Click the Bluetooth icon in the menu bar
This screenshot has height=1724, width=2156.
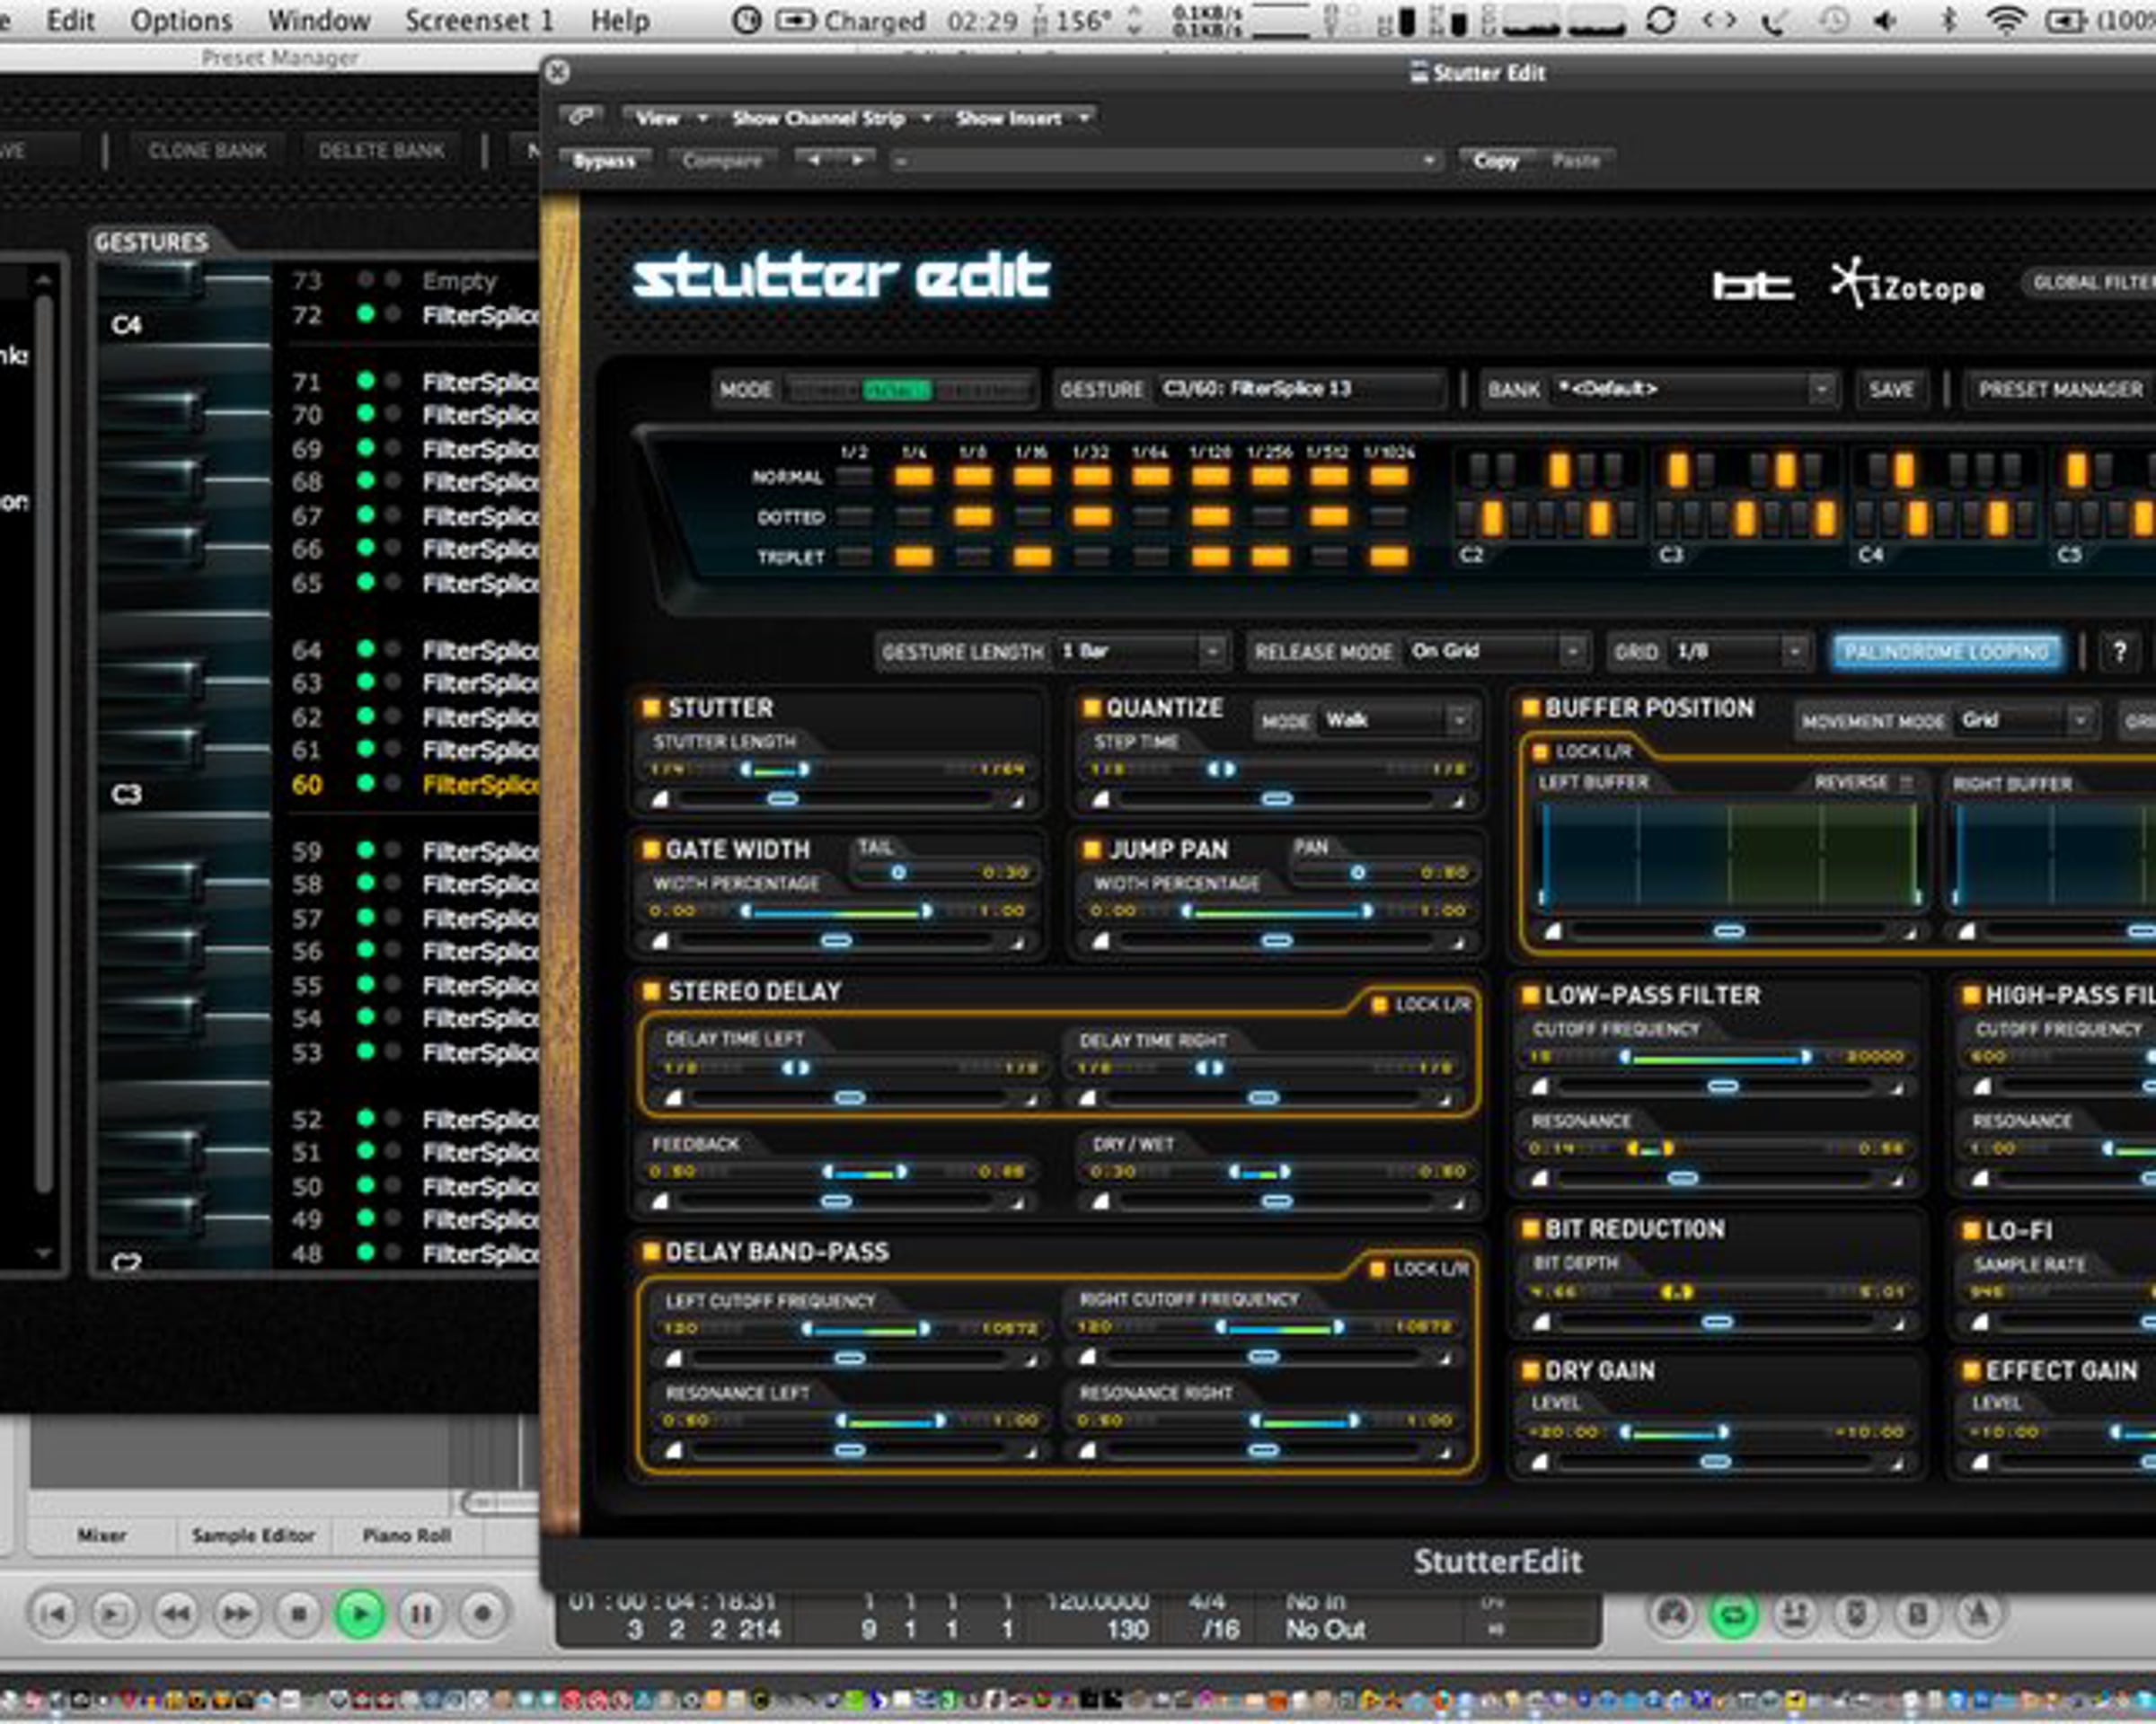point(1948,20)
